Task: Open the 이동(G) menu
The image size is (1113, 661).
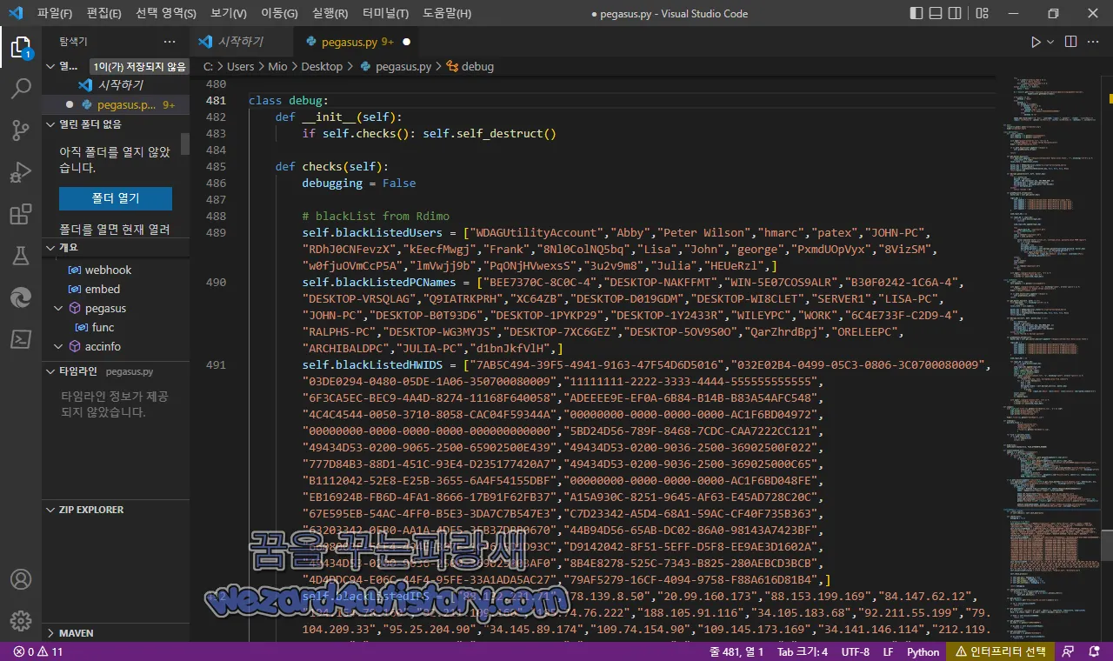Action: (x=279, y=14)
